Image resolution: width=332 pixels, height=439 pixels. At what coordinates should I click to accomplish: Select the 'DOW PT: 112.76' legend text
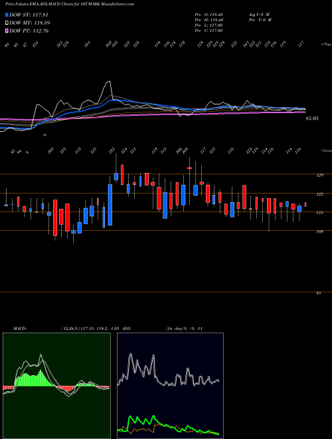coord(29,31)
